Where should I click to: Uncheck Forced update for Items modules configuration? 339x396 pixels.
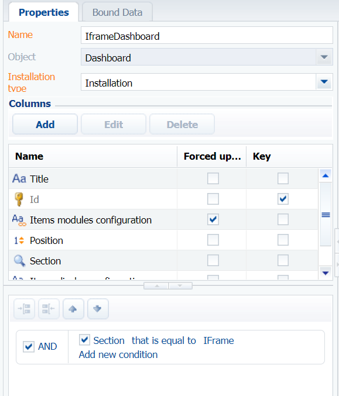213,219
